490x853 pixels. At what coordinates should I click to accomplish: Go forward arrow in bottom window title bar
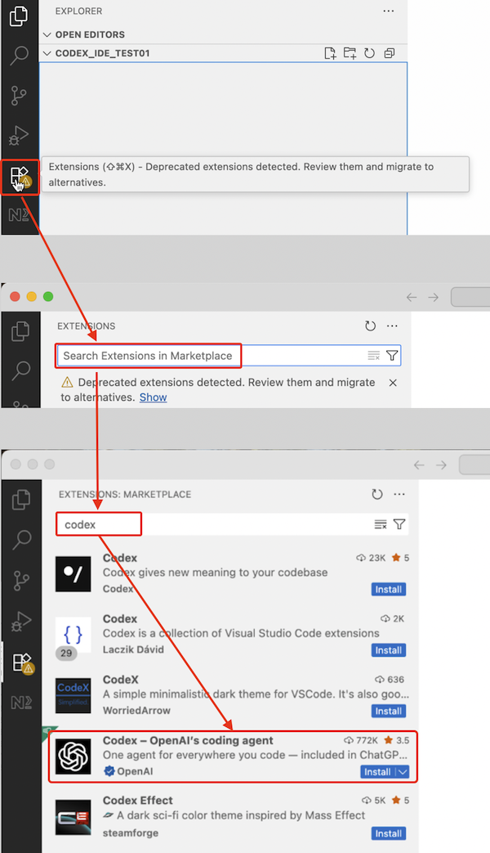(441, 465)
